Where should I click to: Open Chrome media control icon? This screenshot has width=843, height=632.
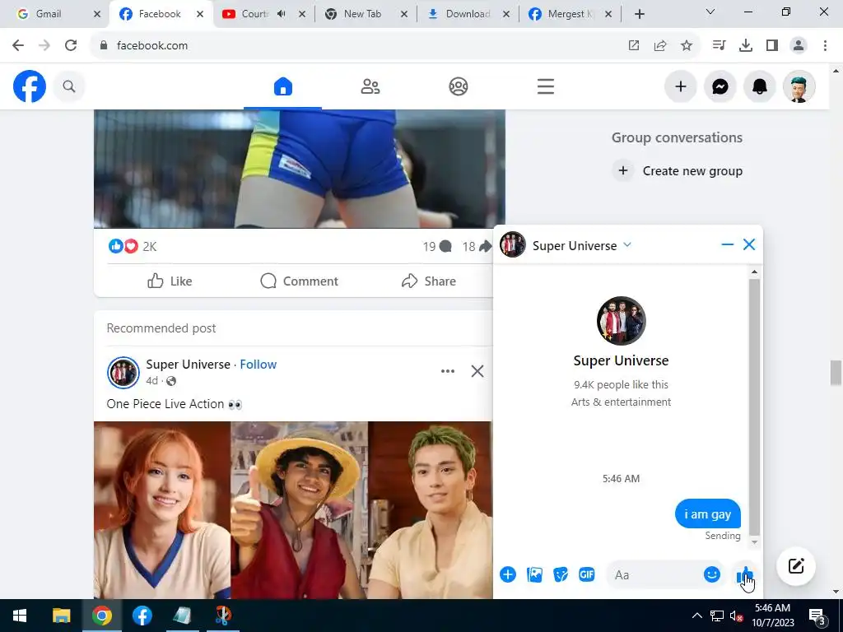[x=720, y=46]
